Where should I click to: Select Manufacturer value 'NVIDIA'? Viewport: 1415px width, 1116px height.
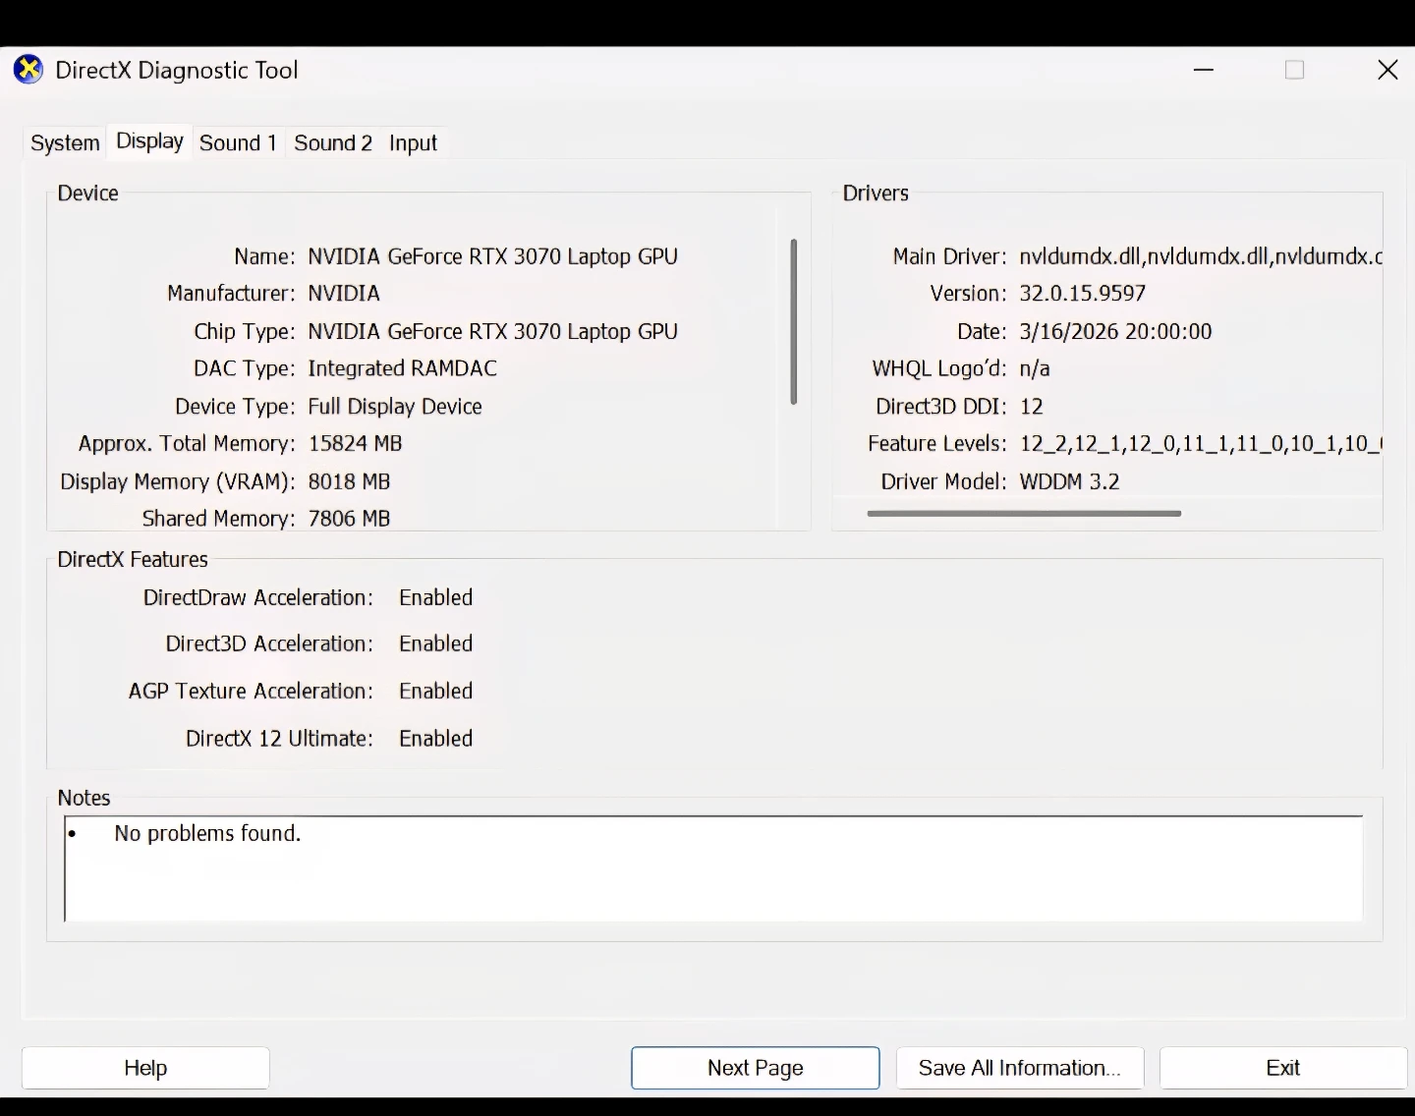tap(344, 294)
